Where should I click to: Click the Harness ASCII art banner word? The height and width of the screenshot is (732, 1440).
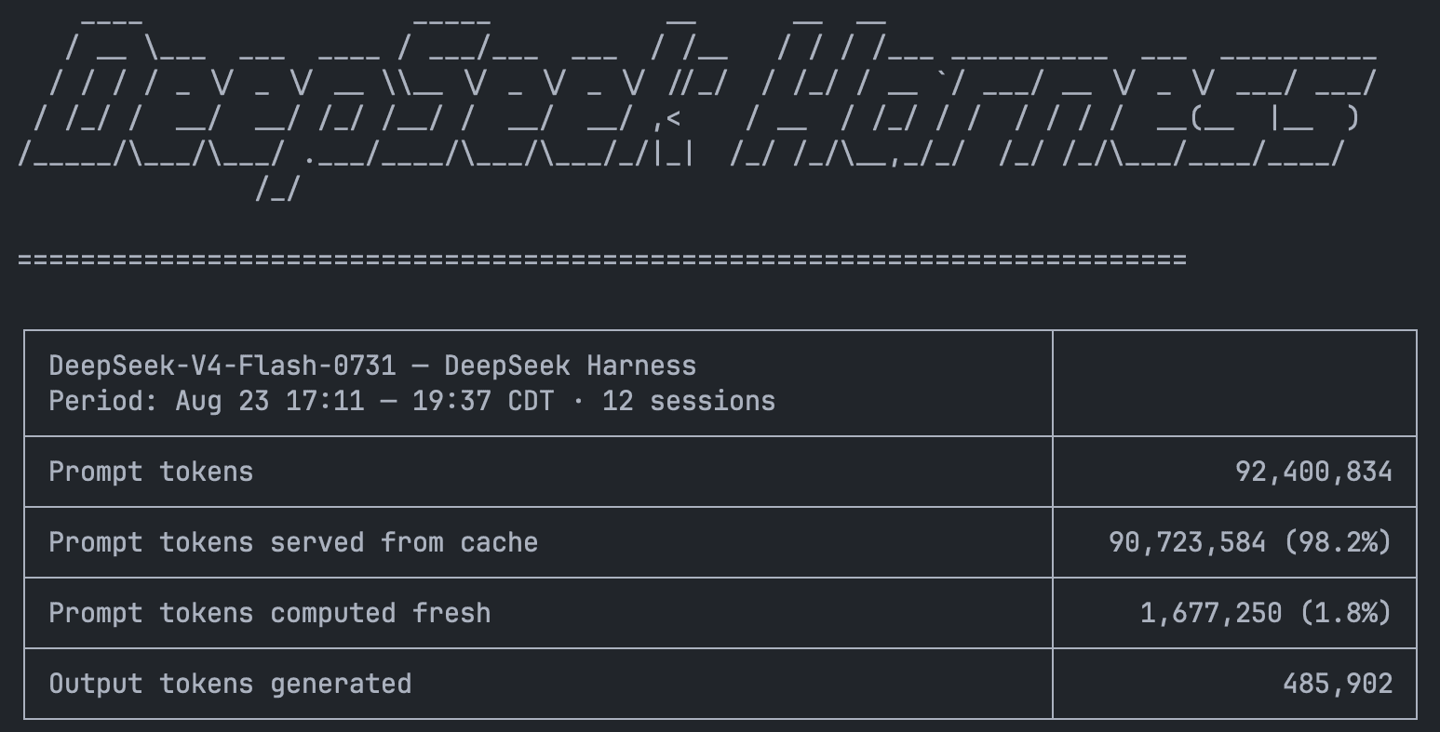tap(1052, 91)
